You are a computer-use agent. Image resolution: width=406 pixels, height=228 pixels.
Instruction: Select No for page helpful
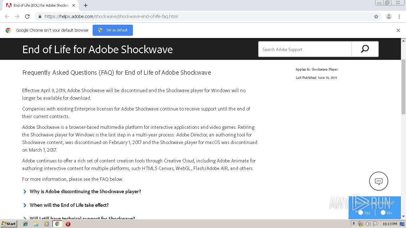click(383, 213)
